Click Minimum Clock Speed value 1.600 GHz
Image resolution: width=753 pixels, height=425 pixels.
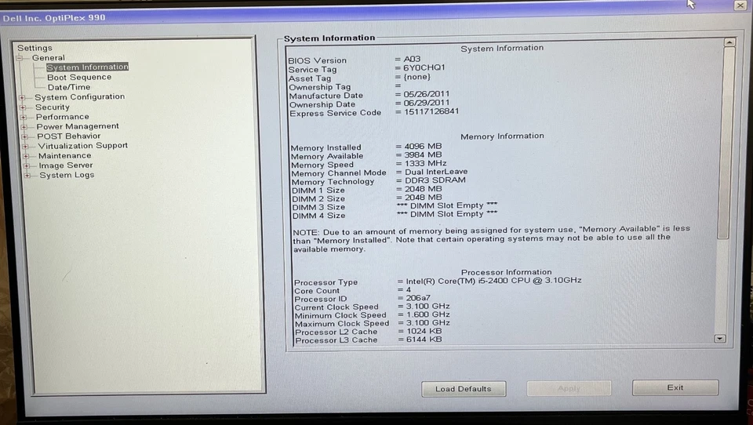coord(428,314)
